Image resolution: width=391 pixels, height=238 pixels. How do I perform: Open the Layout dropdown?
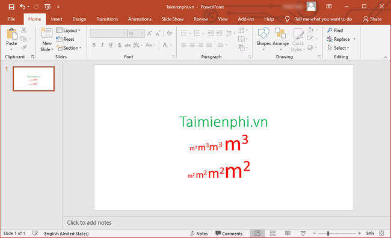pyautogui.click(x=69, y=31)
